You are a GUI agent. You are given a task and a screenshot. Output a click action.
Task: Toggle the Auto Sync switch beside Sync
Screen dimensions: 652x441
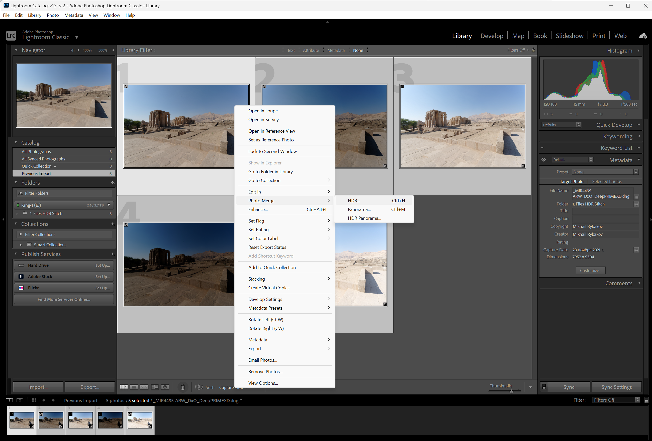[544, 387]
